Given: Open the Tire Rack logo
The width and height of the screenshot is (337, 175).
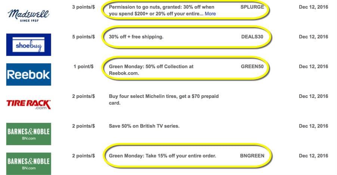Looking at the screenshot, I should click(x=29, y=105).
